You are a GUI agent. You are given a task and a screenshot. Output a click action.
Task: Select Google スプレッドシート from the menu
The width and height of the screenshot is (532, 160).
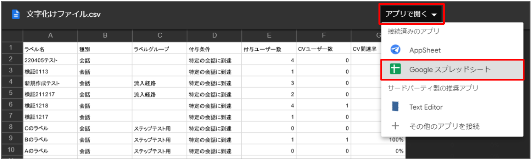(x=450, y=69)
